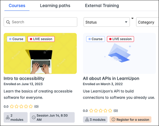Click the modules icon in the 3 modules chip

87,120
